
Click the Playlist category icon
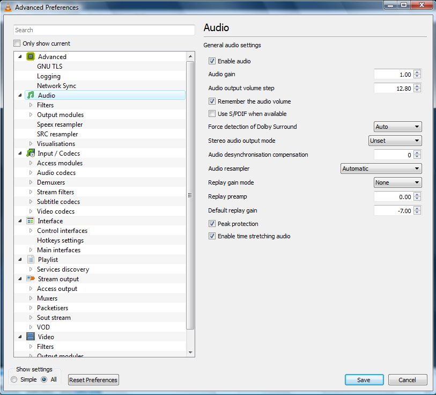[31, 259]
